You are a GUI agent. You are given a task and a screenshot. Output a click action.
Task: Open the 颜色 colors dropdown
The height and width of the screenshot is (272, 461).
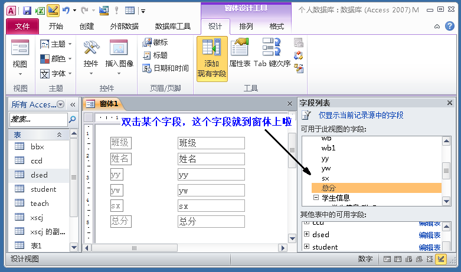pos(56,59)
